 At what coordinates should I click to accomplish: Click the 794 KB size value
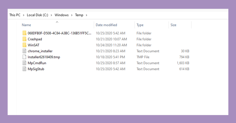[x=184, y=57]
